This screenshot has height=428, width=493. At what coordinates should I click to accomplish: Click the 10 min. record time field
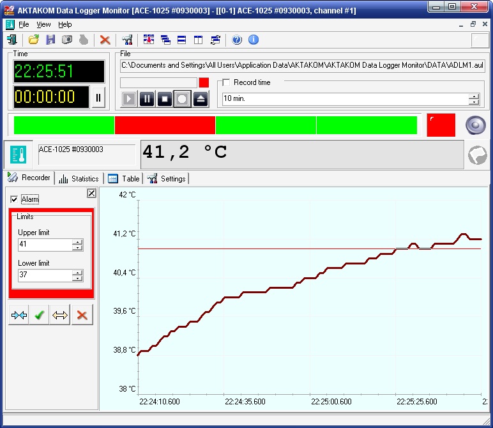pos(345,99)
